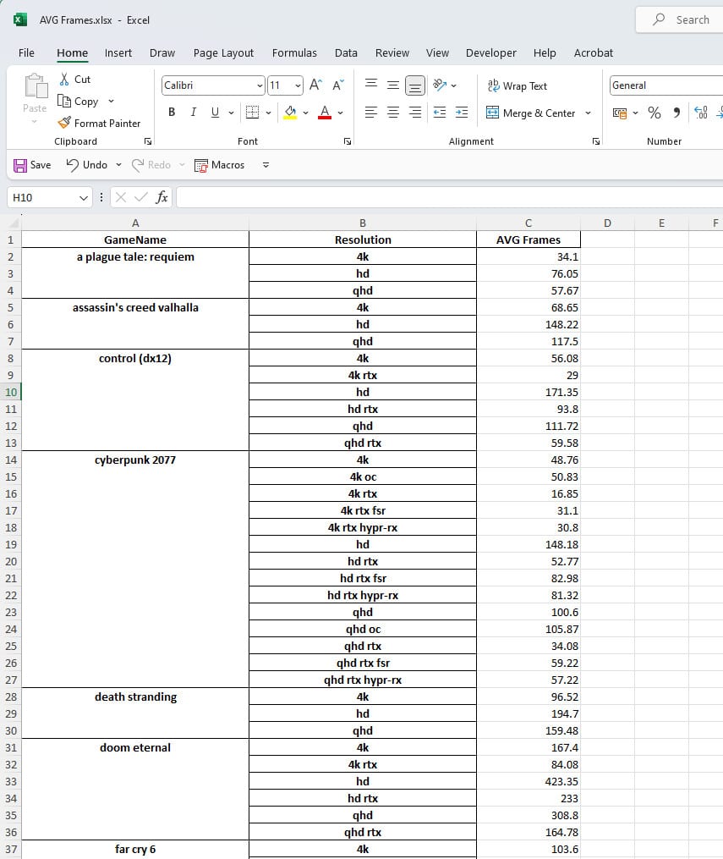Open the Macros dialog
This screenshot has width=723, height=859.
coord(220,165)
